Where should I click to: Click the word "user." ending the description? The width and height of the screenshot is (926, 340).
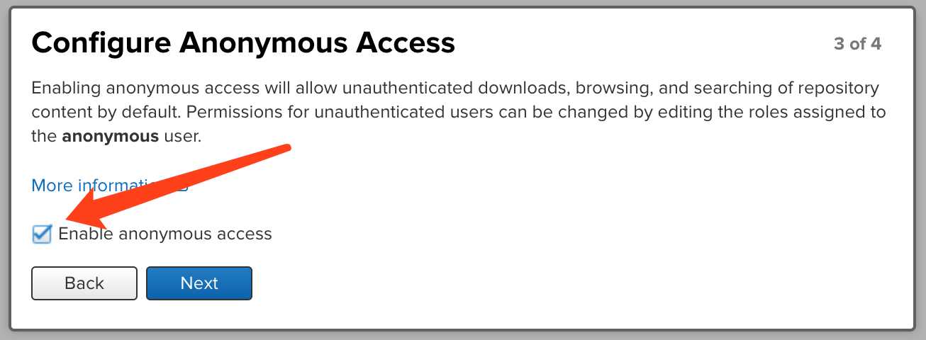click(x=182, y=137)
